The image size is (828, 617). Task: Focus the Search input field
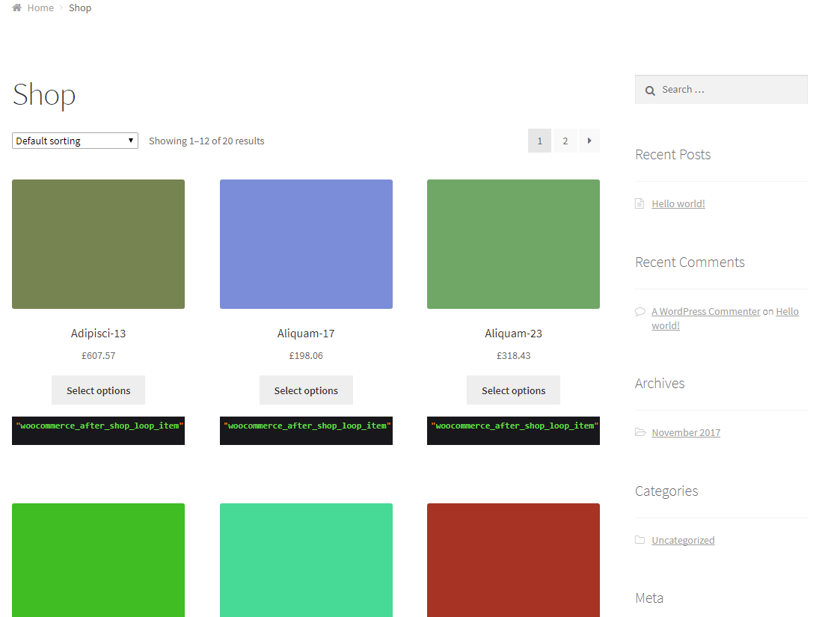coord(721,90)
